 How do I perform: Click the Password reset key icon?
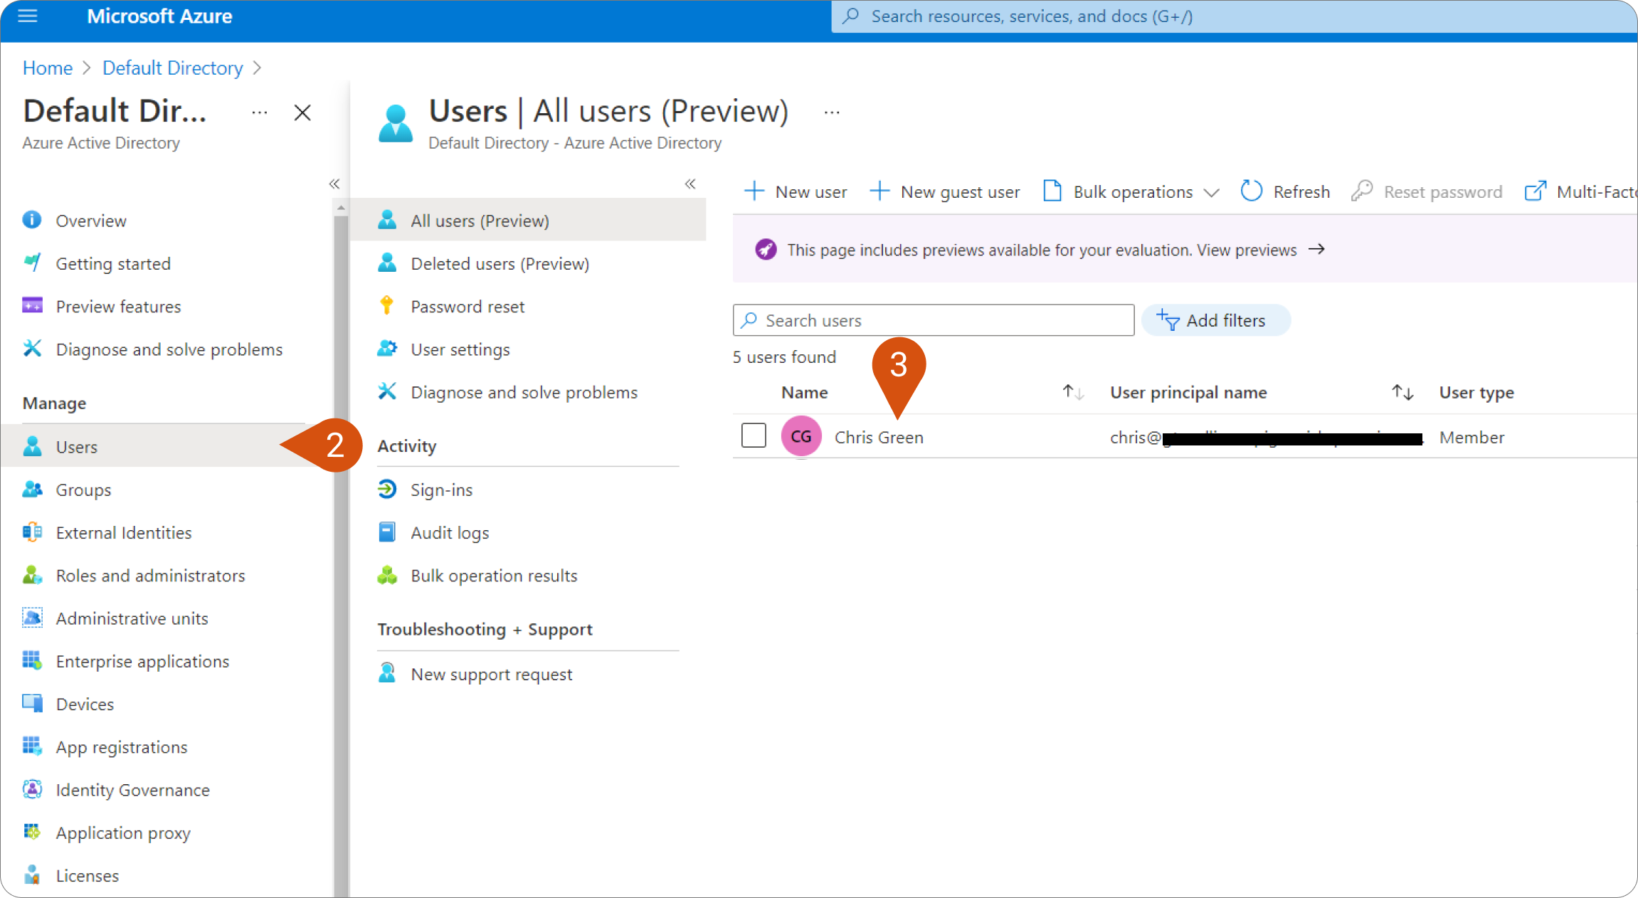(x=386, y=306)
